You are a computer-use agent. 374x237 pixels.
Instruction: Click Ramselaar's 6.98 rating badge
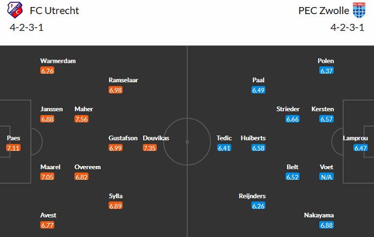116,90
